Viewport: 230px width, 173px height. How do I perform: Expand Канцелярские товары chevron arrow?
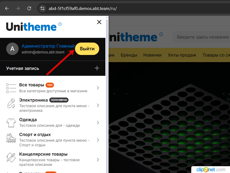coord(98,160)
